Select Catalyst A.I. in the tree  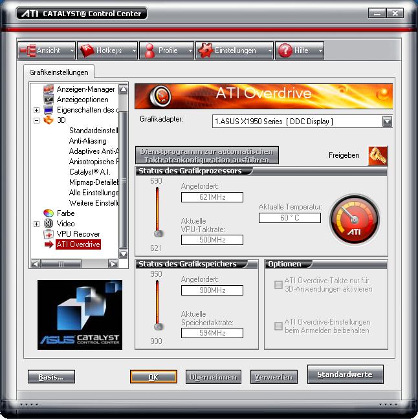coord(89,172)
